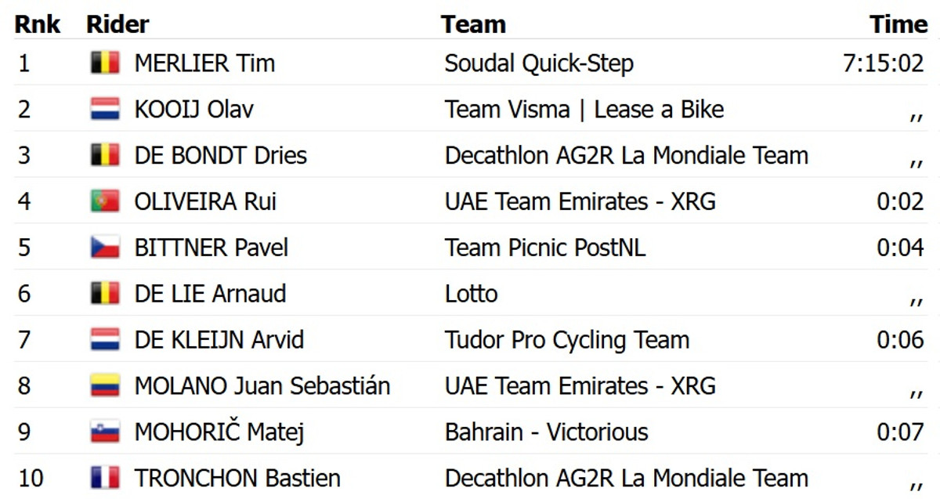Click the Colombian flag beside MOLANO Juan Sebastián
This screenshot has height=499, width=940.
[105, 386]
